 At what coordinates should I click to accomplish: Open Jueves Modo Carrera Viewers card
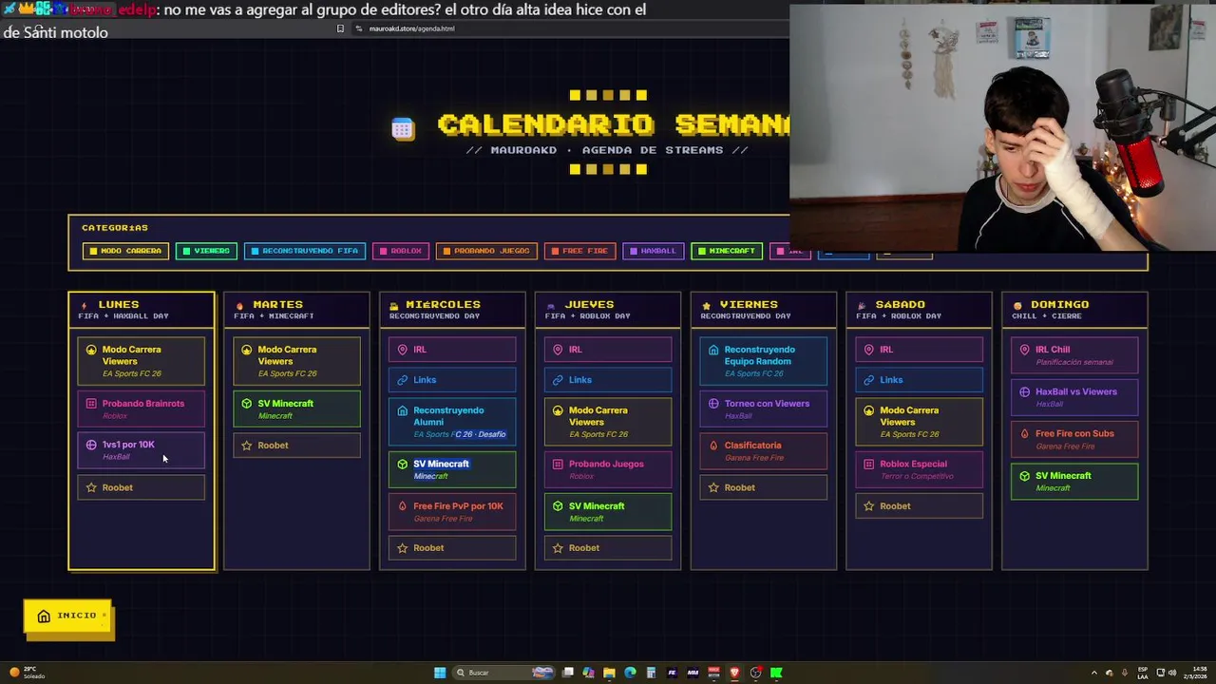click(608, 422)
